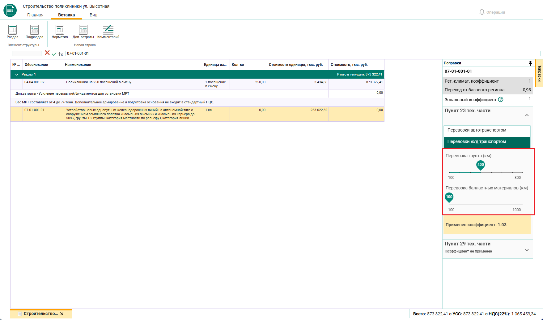This screenshot has height=320, width=543.
Task: Cancel formula edit with red X
Action: 47,53
